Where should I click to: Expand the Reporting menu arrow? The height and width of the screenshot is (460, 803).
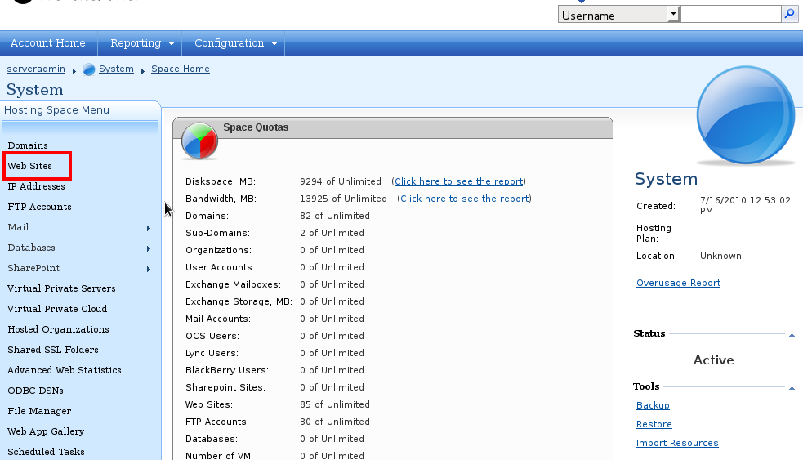pyautogui.click(x=172, y=43)
